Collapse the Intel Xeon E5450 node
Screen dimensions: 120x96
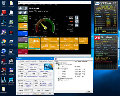(57, 68)
